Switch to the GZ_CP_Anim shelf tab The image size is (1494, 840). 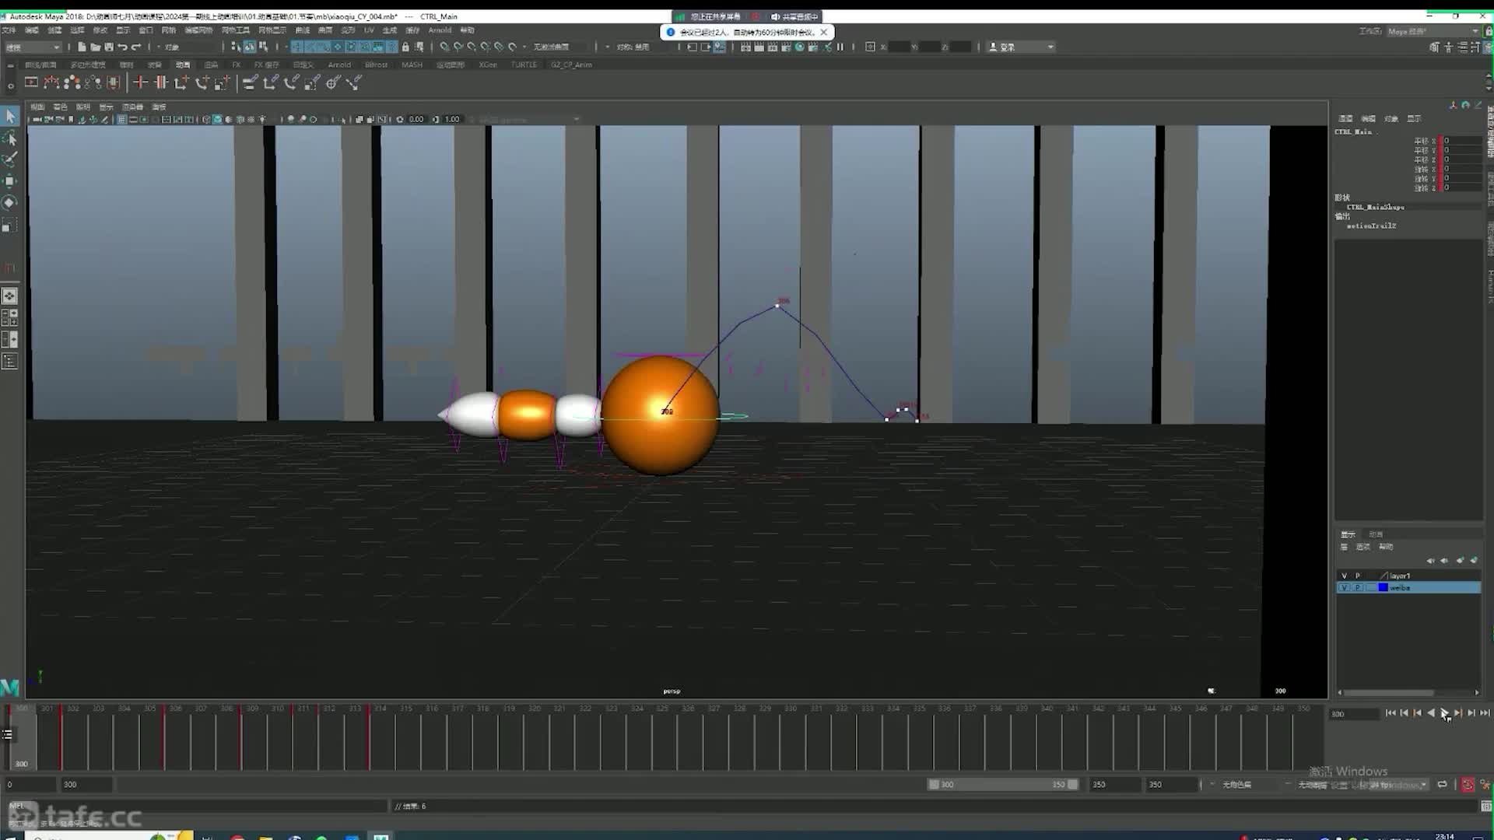pyautogui.click(x=571, y=65)
